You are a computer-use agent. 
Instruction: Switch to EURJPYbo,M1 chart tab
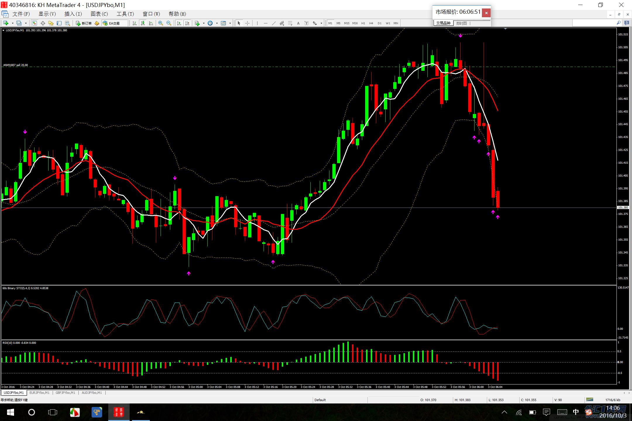[39, 393]
